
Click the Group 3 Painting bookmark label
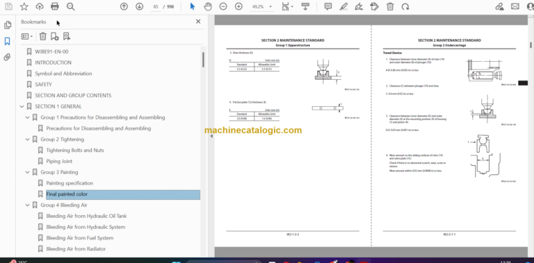pos(59,172)
